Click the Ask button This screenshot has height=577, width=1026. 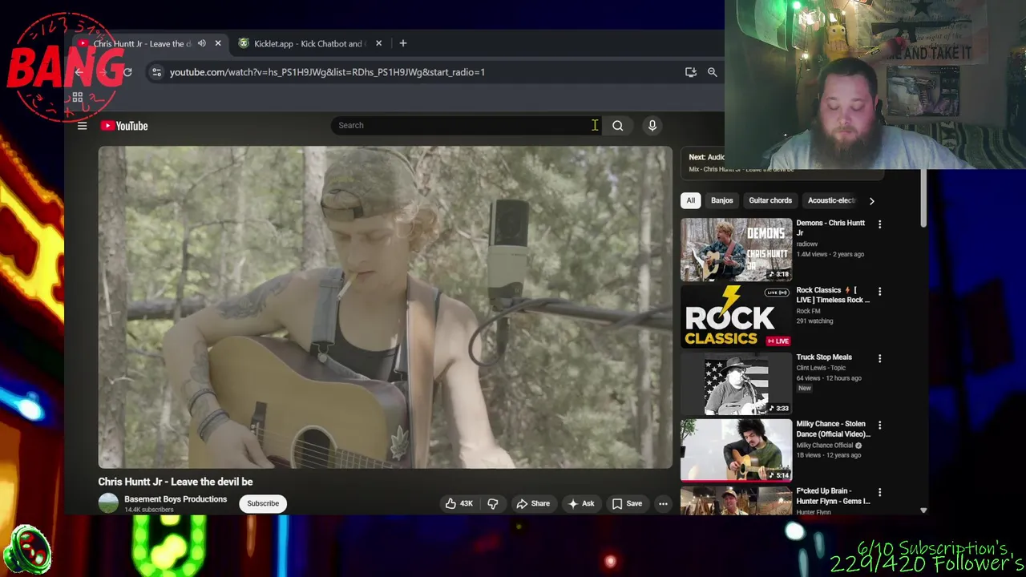581,503
